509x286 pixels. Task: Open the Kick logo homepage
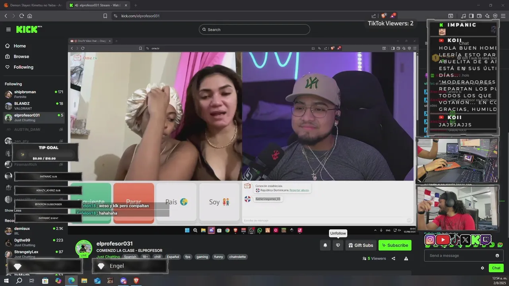pos(29,29)
